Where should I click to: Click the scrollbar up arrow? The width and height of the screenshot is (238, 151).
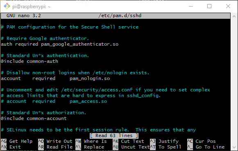[234, 16]
